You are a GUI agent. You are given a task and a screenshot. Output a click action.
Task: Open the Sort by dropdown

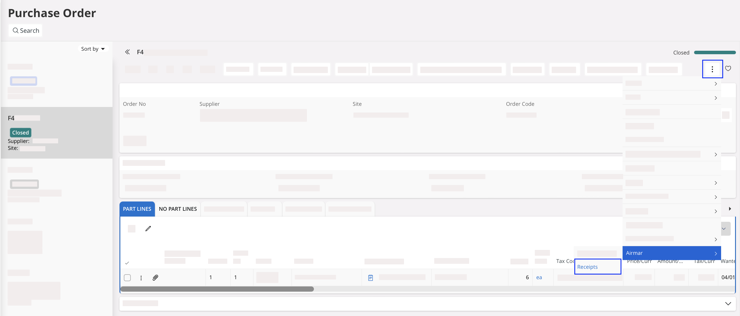pyautogui.click(x=93, y=49)
